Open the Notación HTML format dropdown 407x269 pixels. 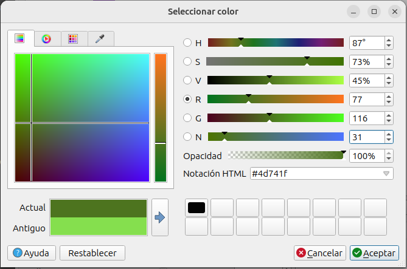point(386,174)
